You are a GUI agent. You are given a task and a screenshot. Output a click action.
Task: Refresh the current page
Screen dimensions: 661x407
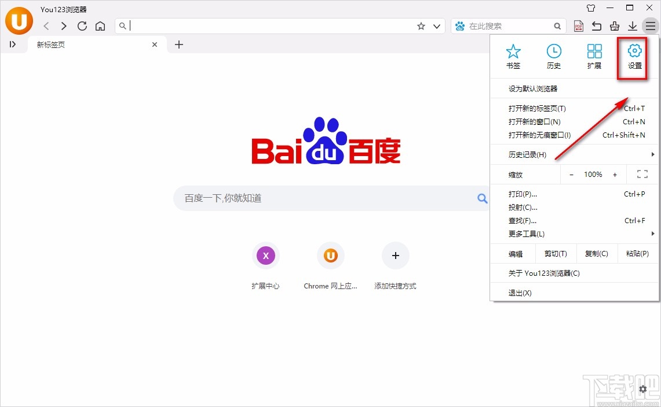pyautogui.click(x=82, y=25)
